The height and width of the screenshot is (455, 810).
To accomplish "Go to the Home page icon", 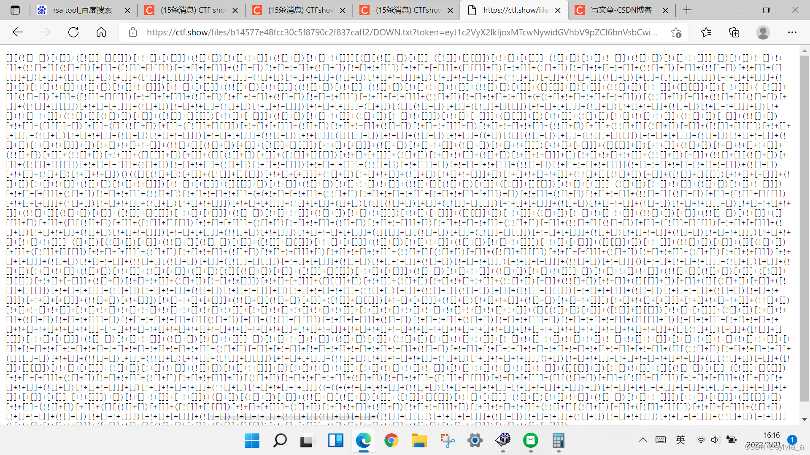I will click(x=101, y=32).
